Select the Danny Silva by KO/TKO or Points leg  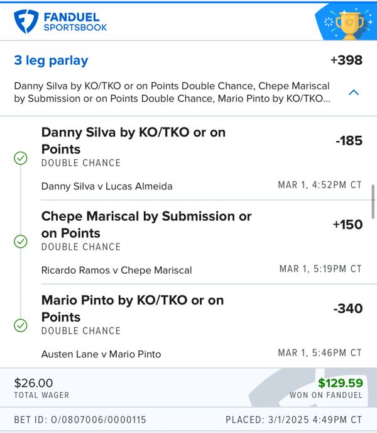click(x=133, y=140)
